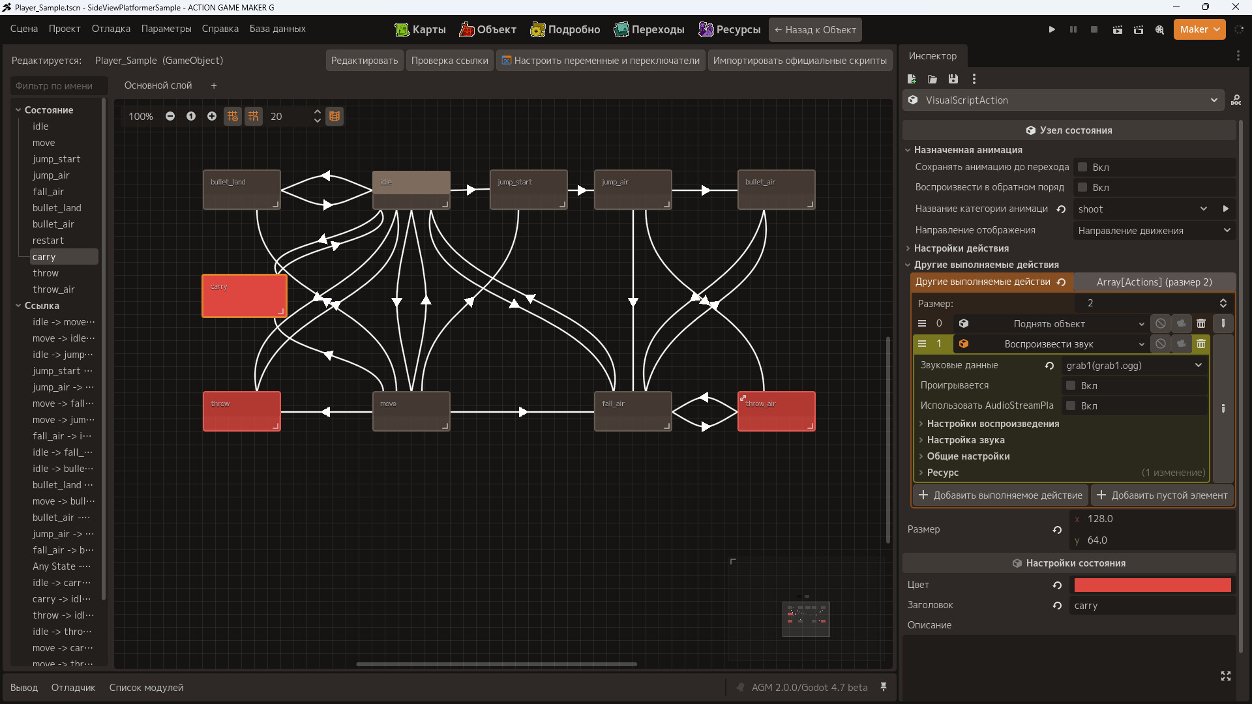Open the Переходы view
1252x704 pixels.
click(x=649, y=29)
